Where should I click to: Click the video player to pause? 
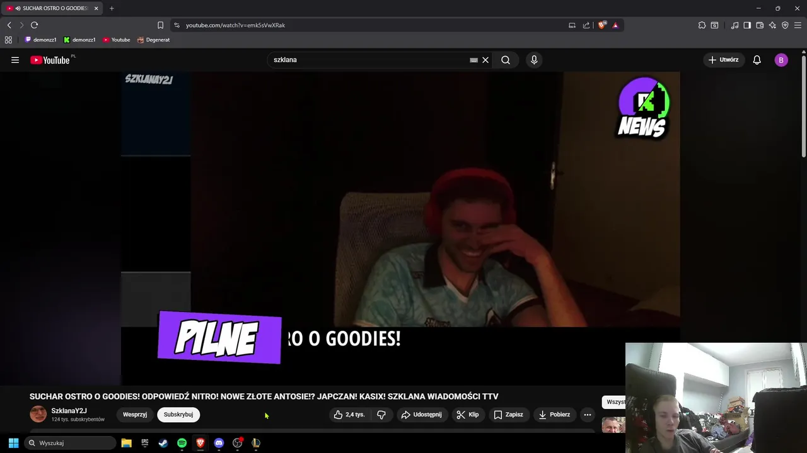click(400, 228)
